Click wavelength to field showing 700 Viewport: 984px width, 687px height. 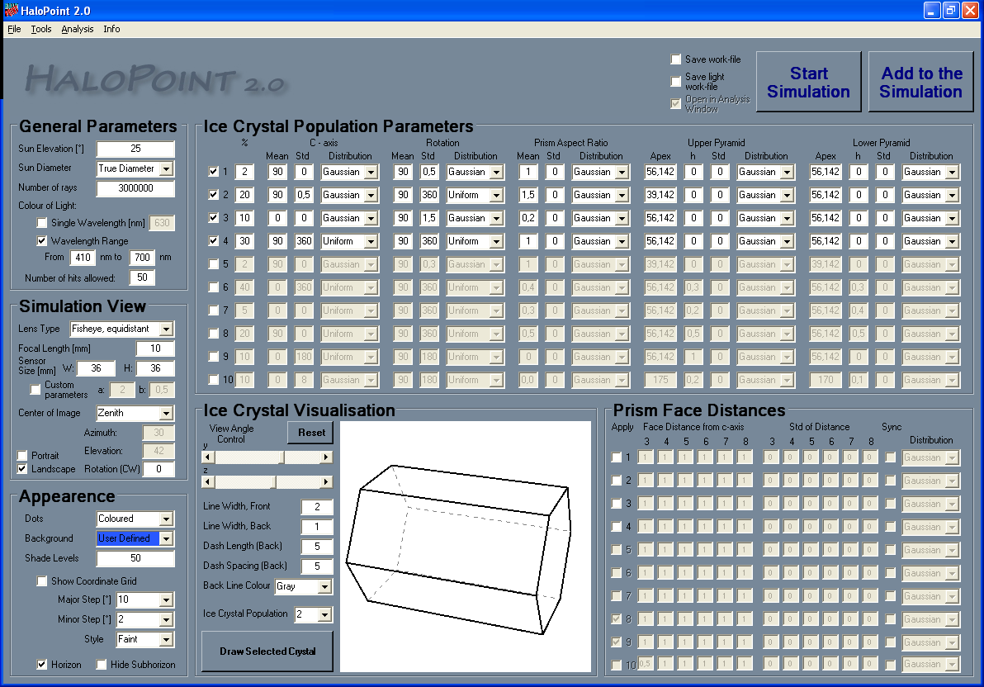coord(143,257)
